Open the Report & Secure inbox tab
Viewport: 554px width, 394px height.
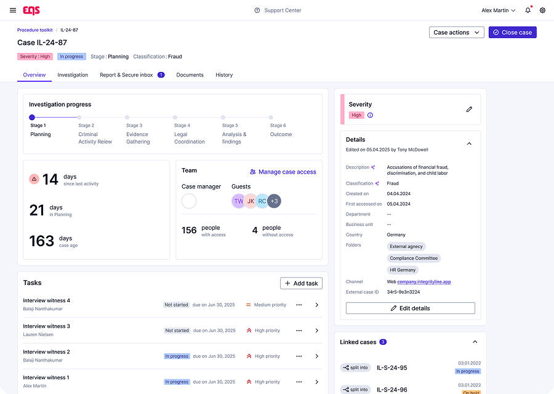pyautogui.click(x=126, y=75)
